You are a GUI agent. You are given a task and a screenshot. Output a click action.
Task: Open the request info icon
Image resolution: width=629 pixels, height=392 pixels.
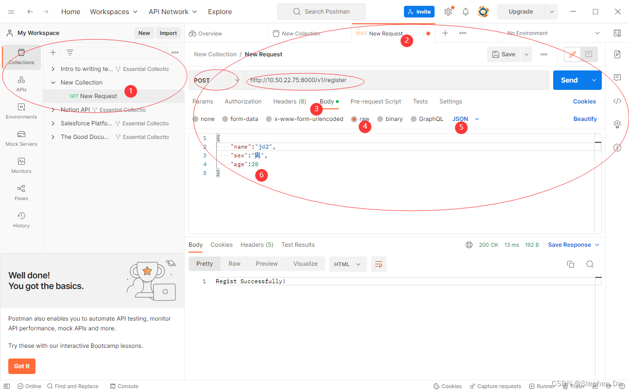[x=617, y=148]
